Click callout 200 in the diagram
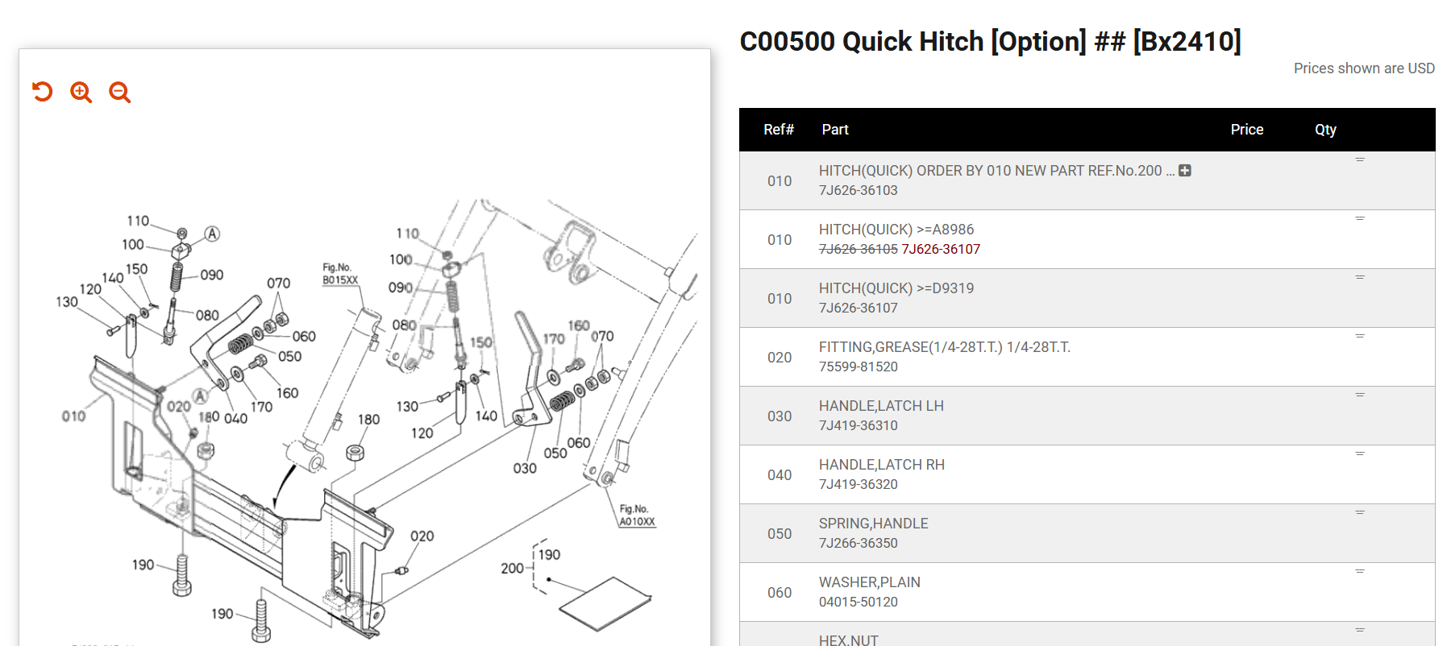 click(512, 568)
